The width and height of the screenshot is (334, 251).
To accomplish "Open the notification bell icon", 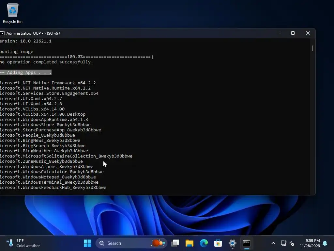I will click(x=325, y=243).
